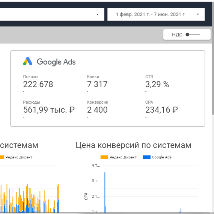Select the Расходы value 561,99 тыс. ₽
Image resolution: width=214 pixels, height=214 pixels.
[49, 110]
